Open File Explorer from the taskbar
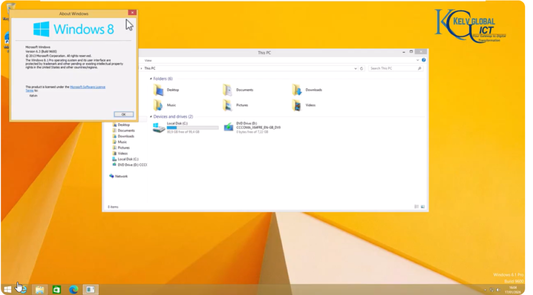The height and width of the screenshot is (295, 533). tap(40, 289)
